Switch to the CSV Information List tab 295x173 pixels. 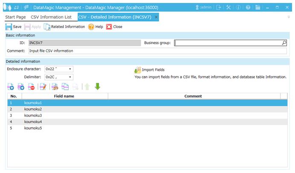51,17
